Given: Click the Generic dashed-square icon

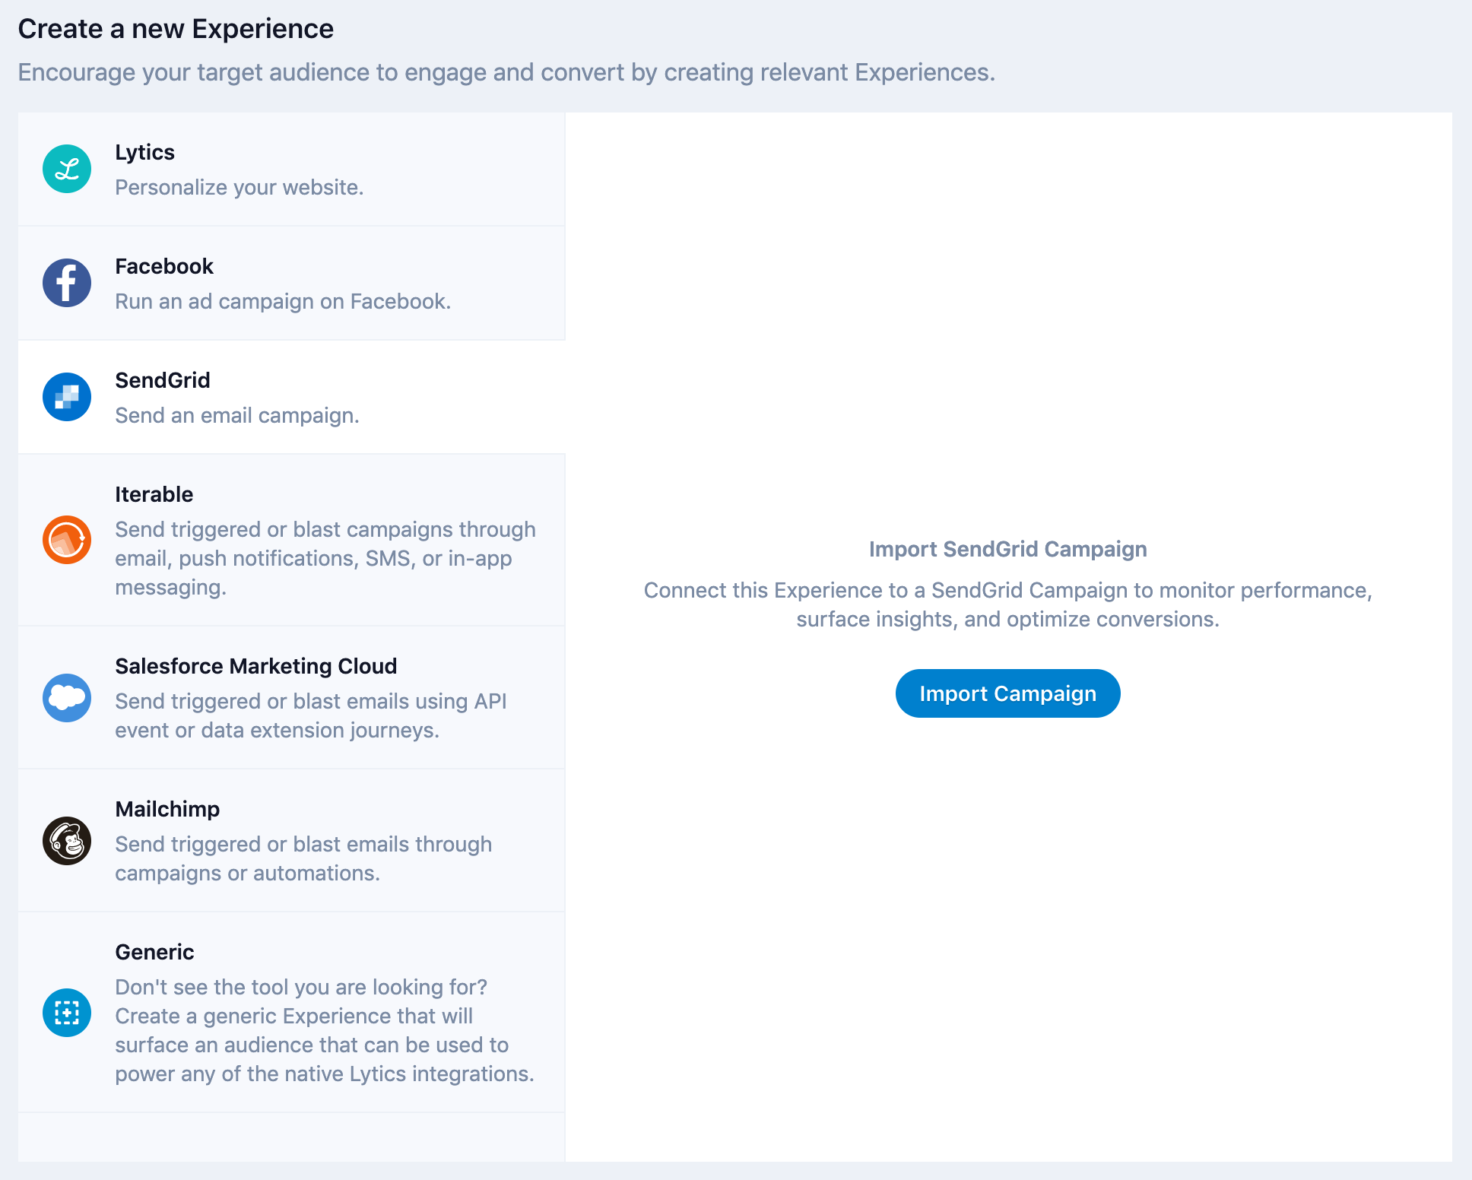Looking at the screenshot, I should 67,1013.
